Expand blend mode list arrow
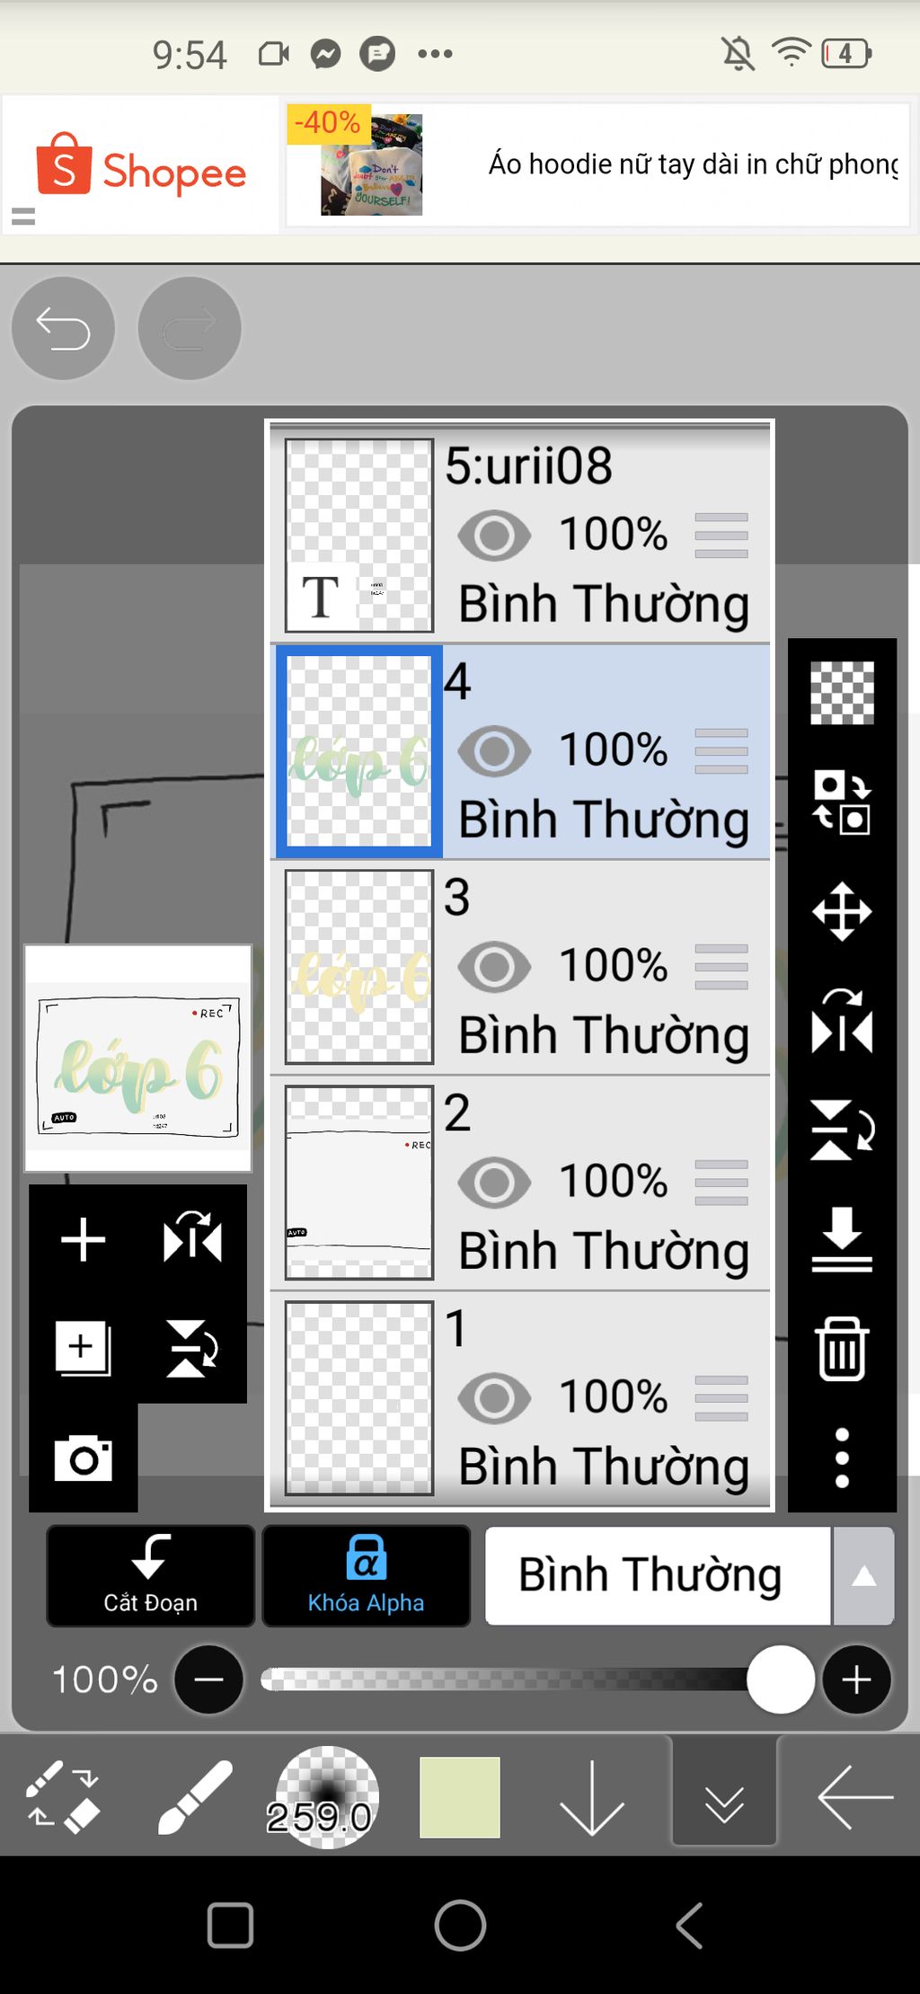This screenshot has height=1994, width=920. click(x=863, y=1576)
